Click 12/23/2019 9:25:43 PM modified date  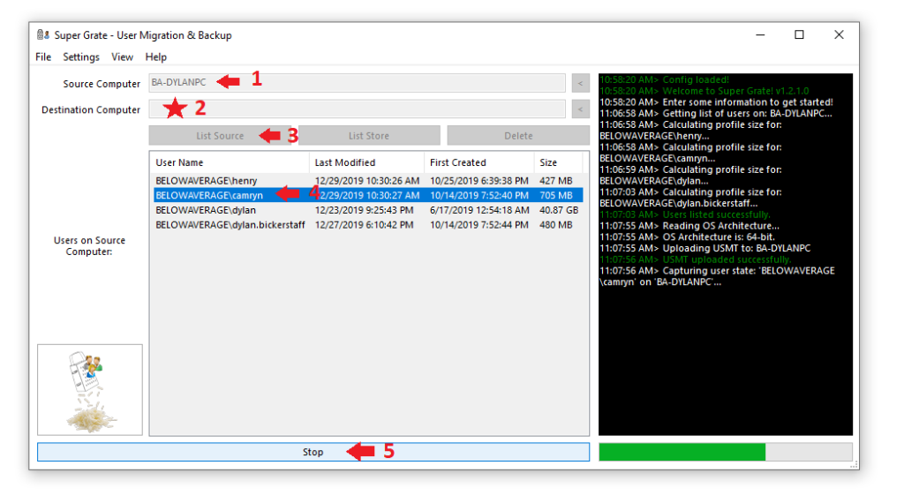pyautogui.click(x=364, y=210)
